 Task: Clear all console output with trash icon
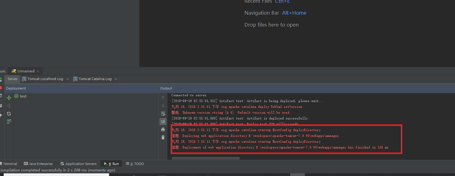click(x=163, y=137)
